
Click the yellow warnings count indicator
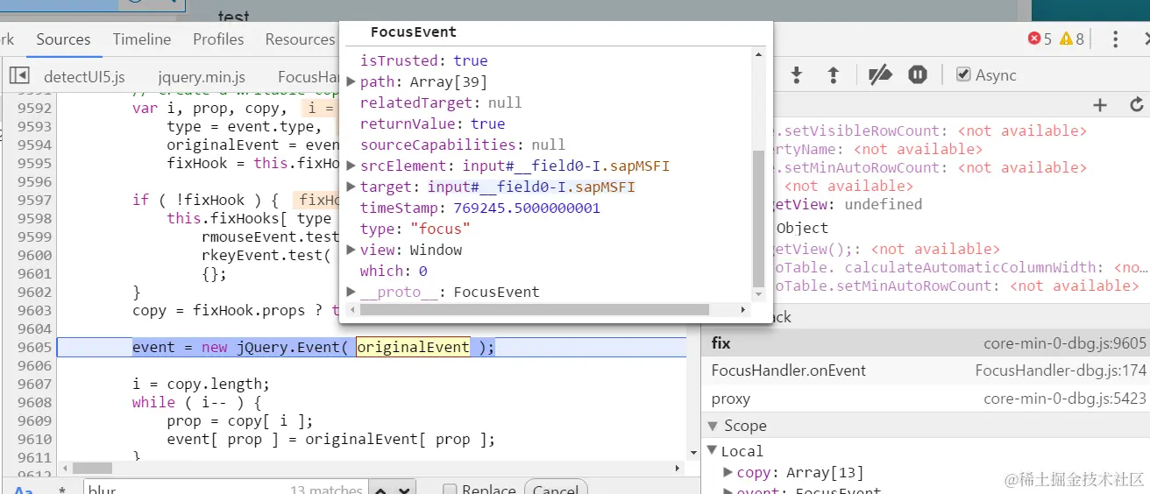(1072, 39)
